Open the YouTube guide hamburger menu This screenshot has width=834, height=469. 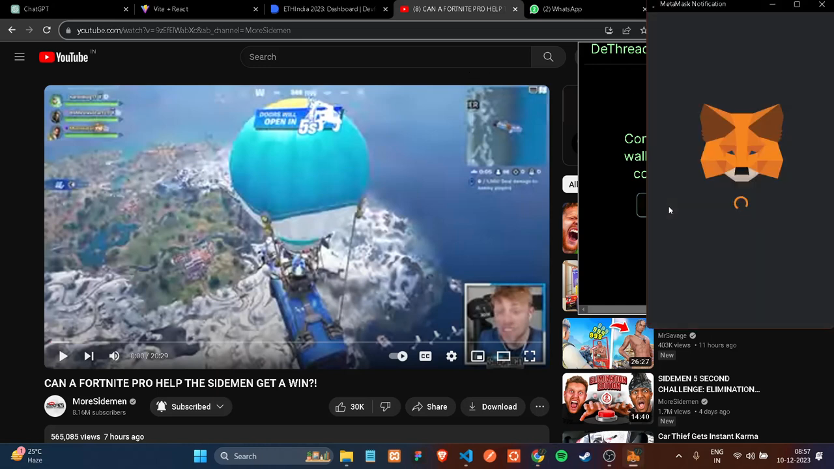pos(20,57)
